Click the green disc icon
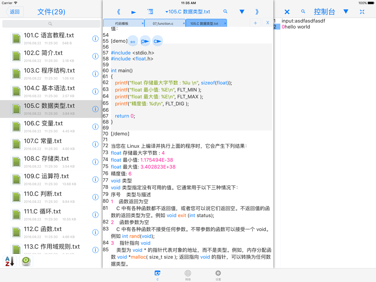The height and width of the screenshot is (282, 376). click(26, 261)
